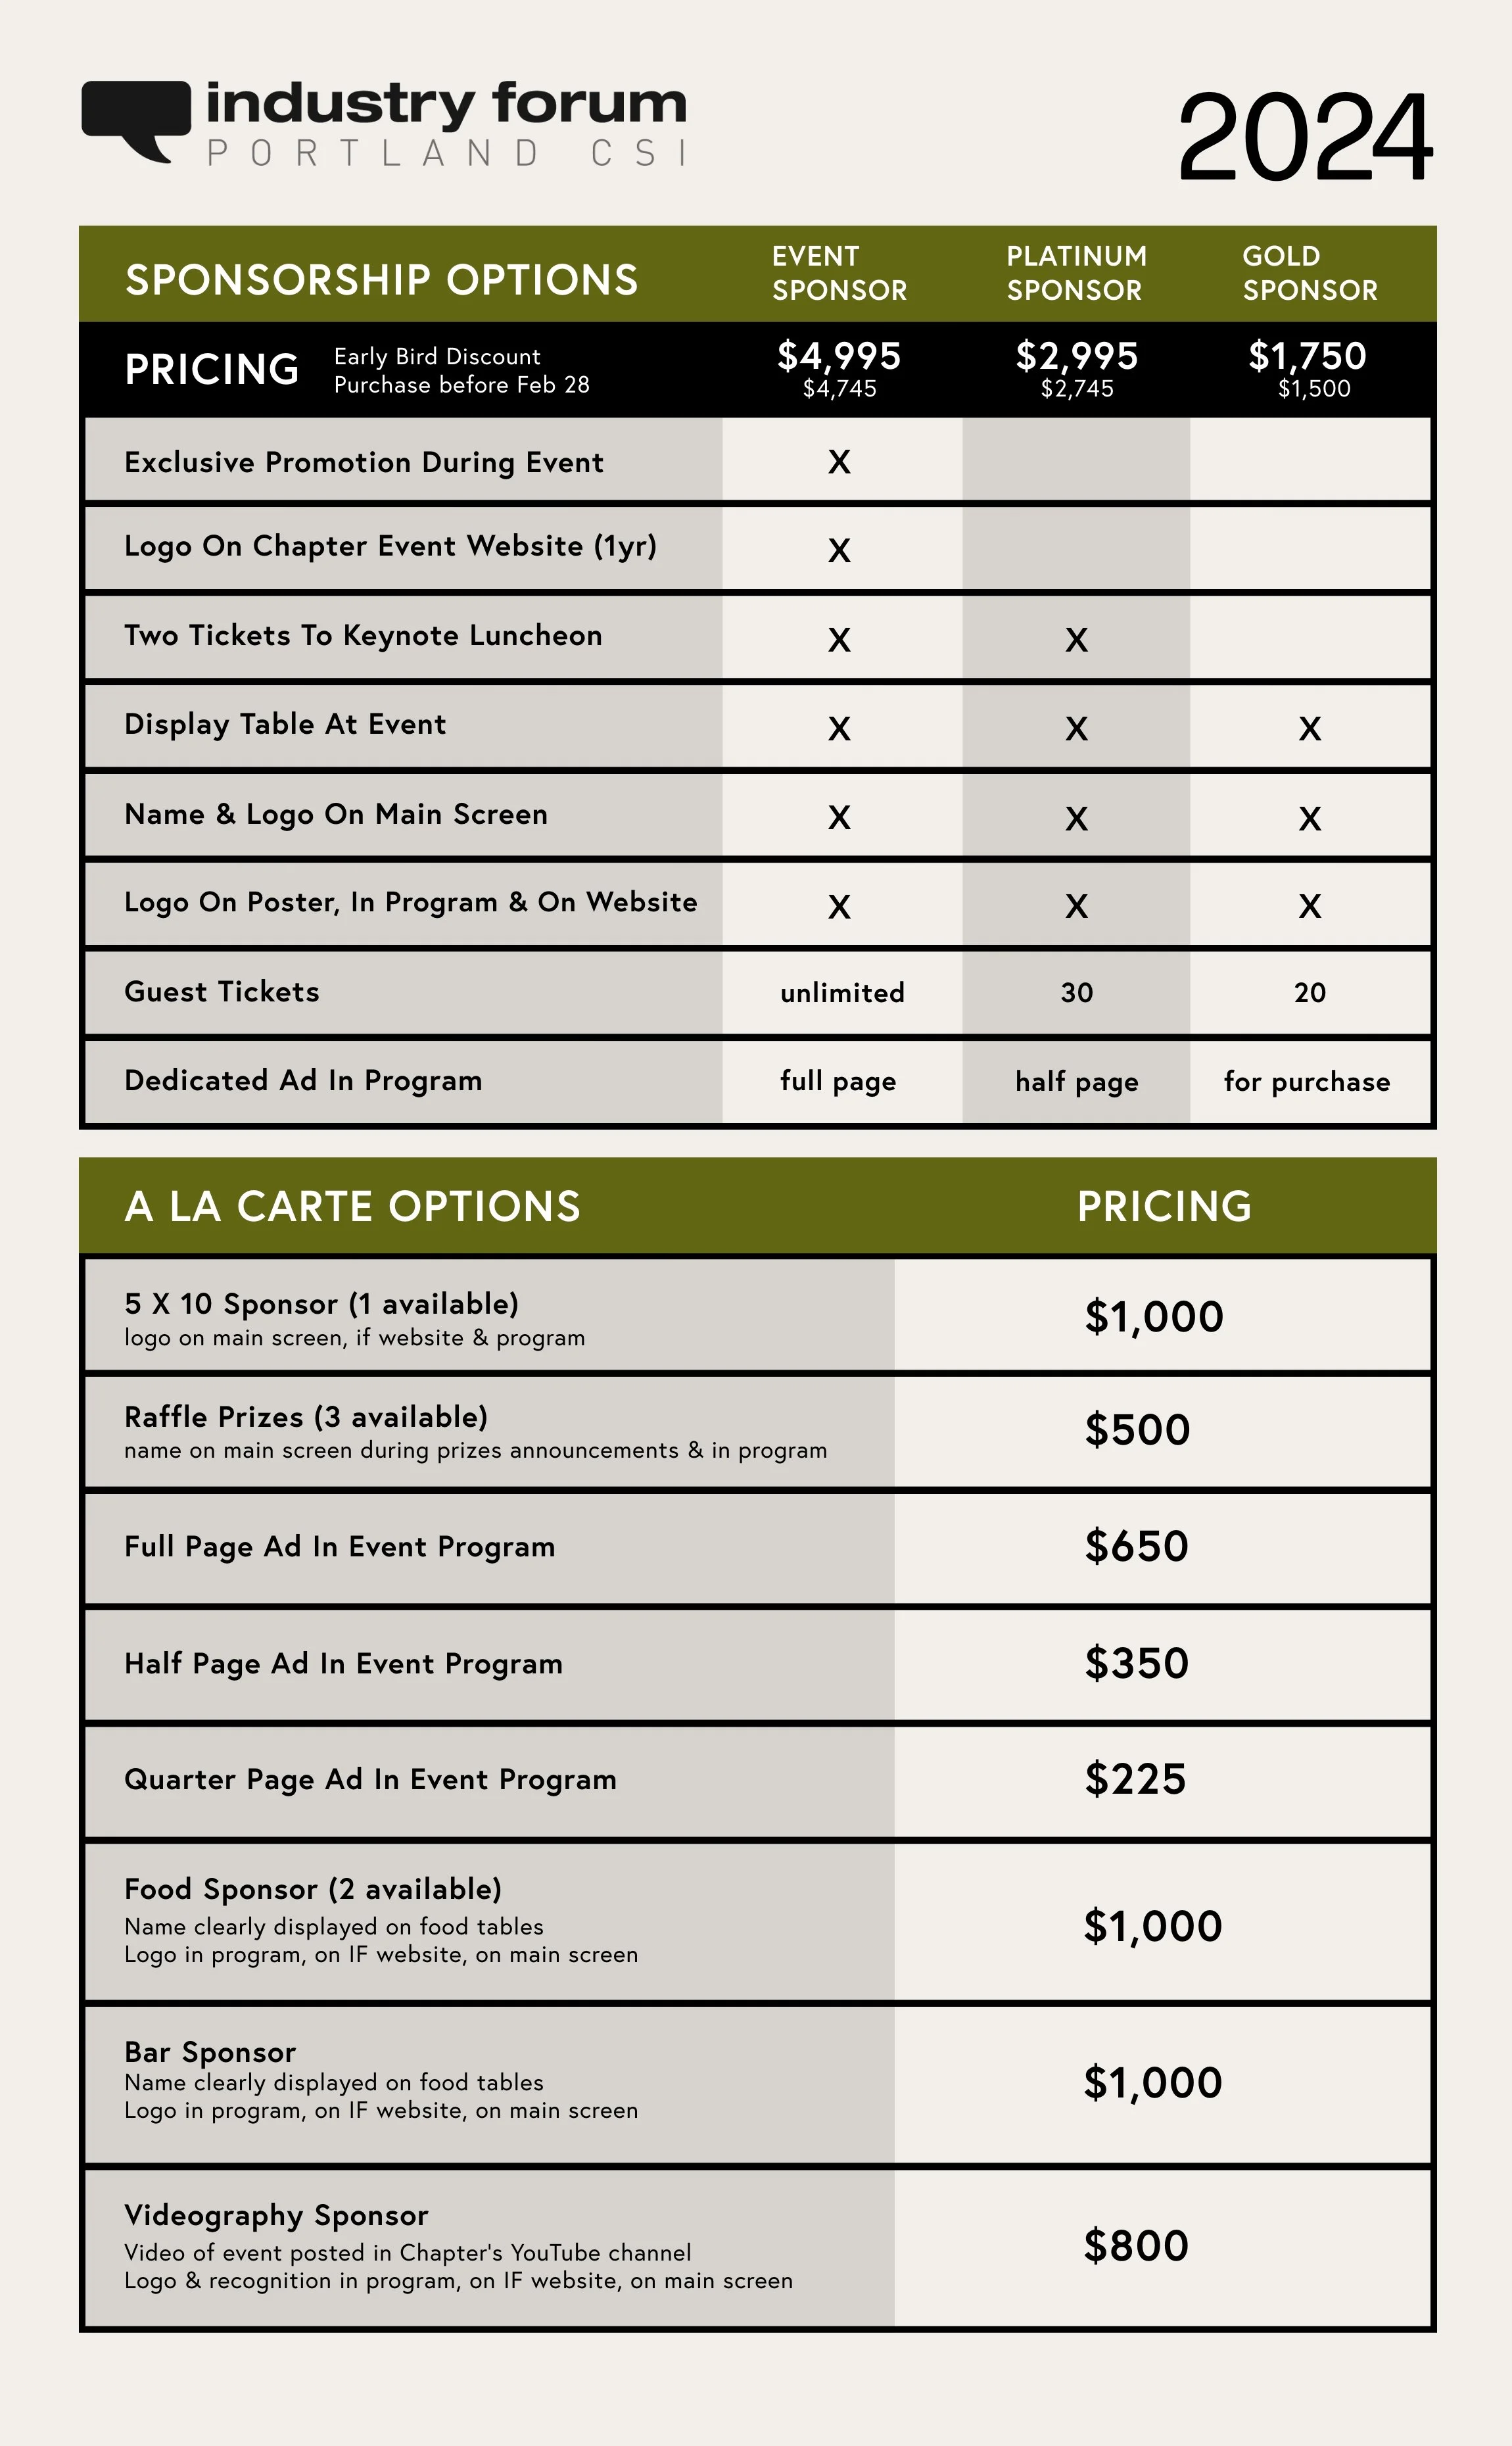Click the $4,995 Event Sponsor price

[839, 356]
